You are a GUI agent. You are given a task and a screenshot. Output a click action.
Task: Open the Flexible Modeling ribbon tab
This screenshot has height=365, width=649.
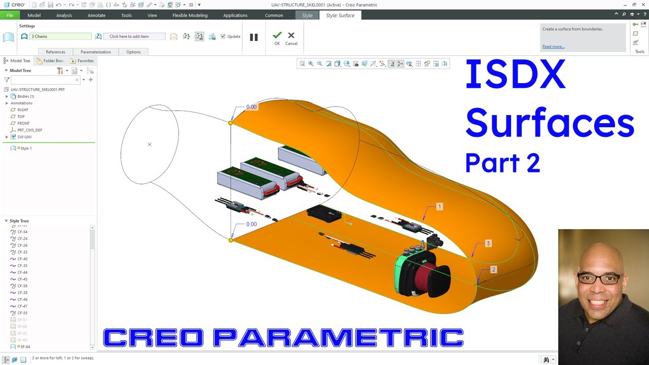190,15
